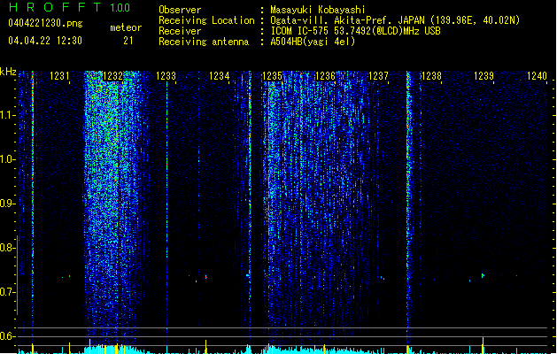
Task: Click the 1236 time marker
Action: coord(325,76)
